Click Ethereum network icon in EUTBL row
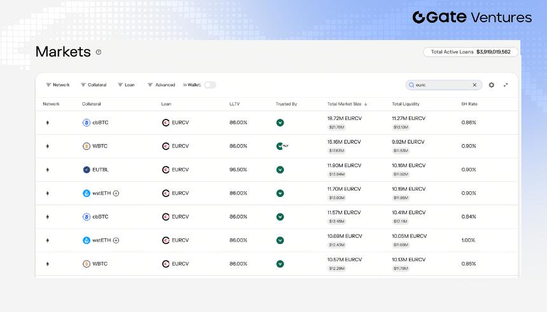The image size is (547, 312). coord(48,170)
